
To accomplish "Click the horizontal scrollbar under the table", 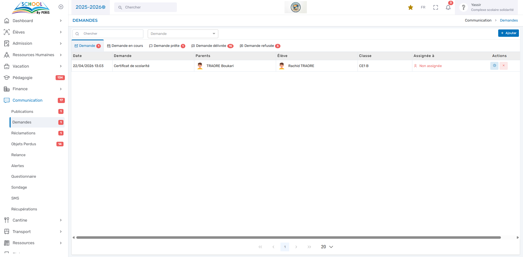I will (288, 237).
